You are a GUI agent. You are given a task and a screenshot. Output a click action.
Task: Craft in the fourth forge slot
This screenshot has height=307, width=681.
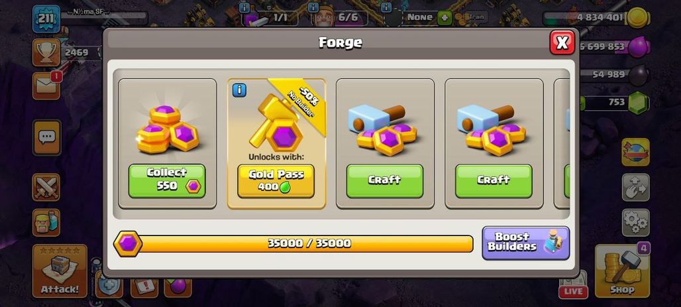coord(494,181)
